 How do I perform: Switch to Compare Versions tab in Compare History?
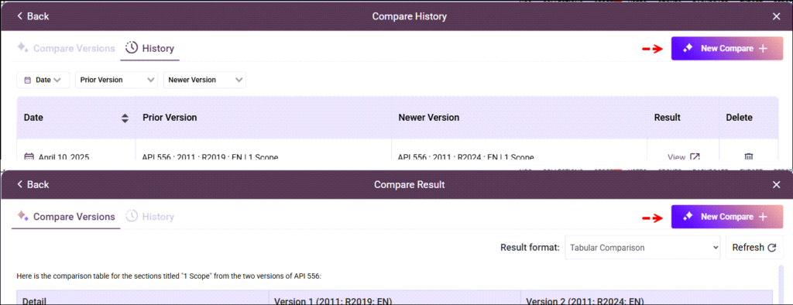(67, 49)
